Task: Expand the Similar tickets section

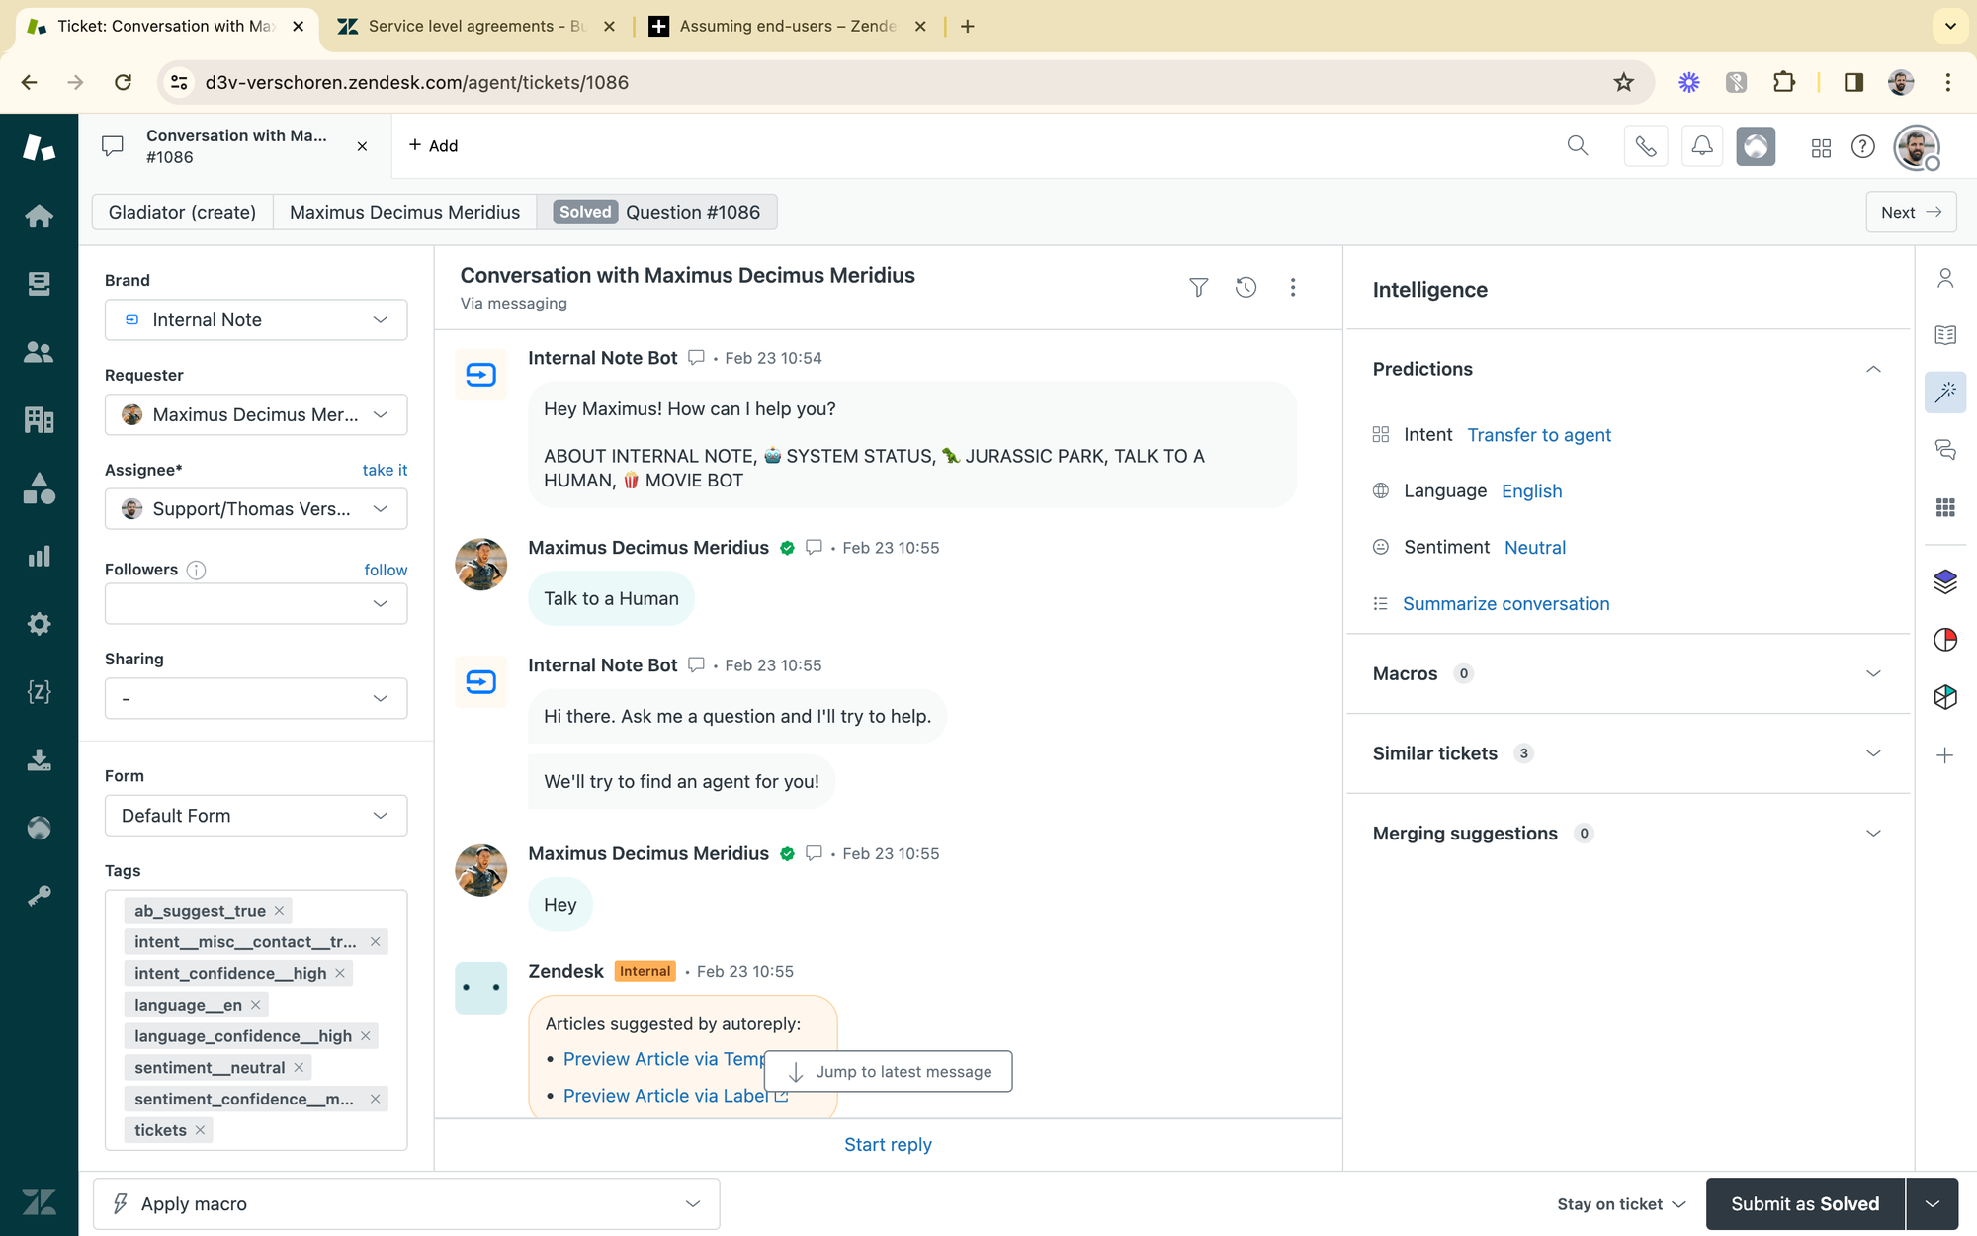Action: click(1872, 753)
